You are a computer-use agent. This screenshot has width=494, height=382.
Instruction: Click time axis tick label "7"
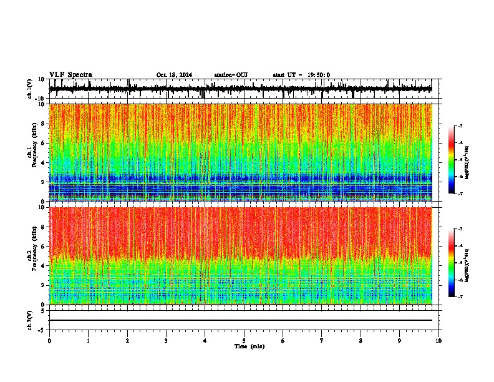click(x=322, y=340)
